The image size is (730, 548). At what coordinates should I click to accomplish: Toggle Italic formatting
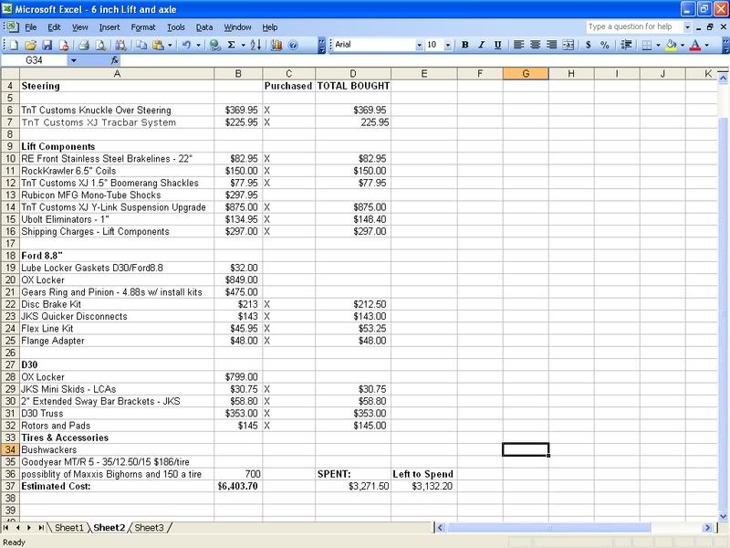(482, 45)
